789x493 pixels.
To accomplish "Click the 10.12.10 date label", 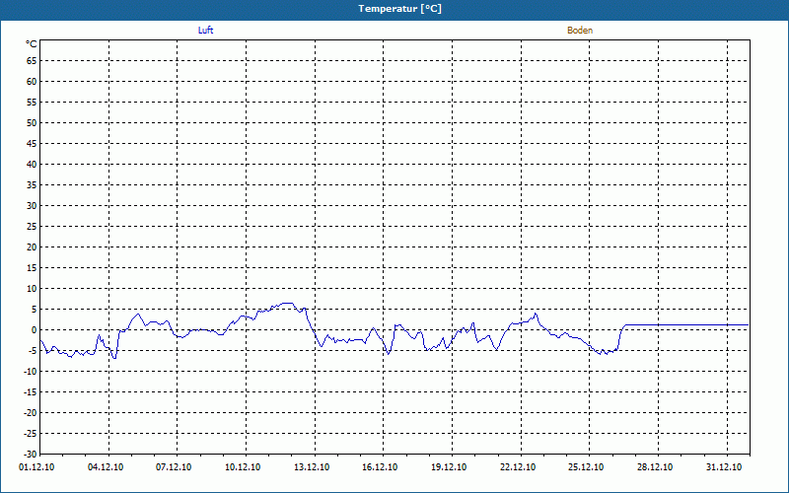I will click(243, 467).
